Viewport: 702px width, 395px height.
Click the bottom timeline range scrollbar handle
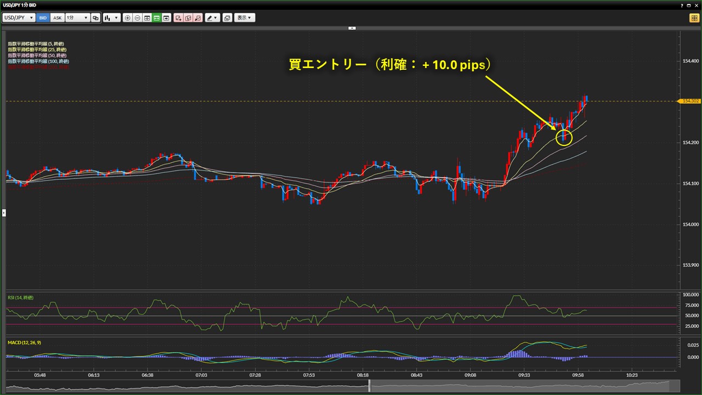click(x=369, y=386)
